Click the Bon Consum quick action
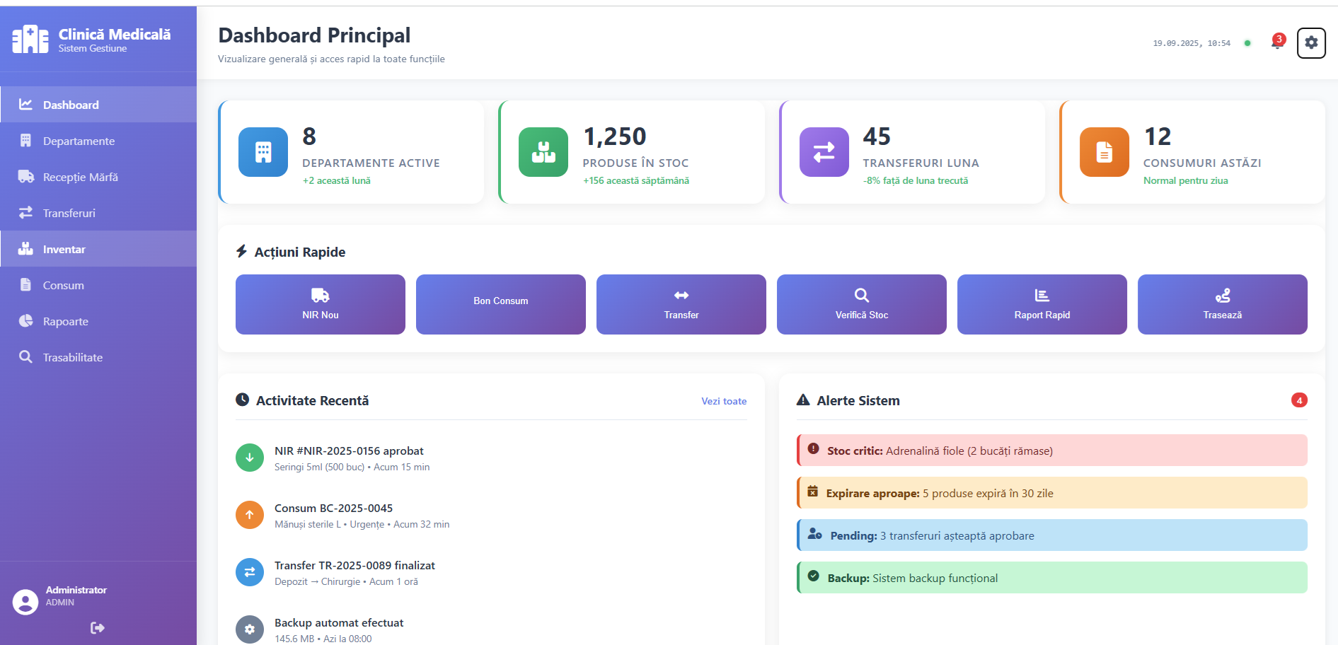The width and height of the screenshot is (1338, 645). coord(500,304)
